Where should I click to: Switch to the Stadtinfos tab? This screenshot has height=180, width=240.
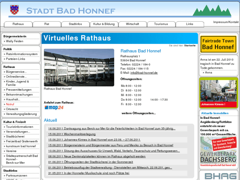(75, 24)
